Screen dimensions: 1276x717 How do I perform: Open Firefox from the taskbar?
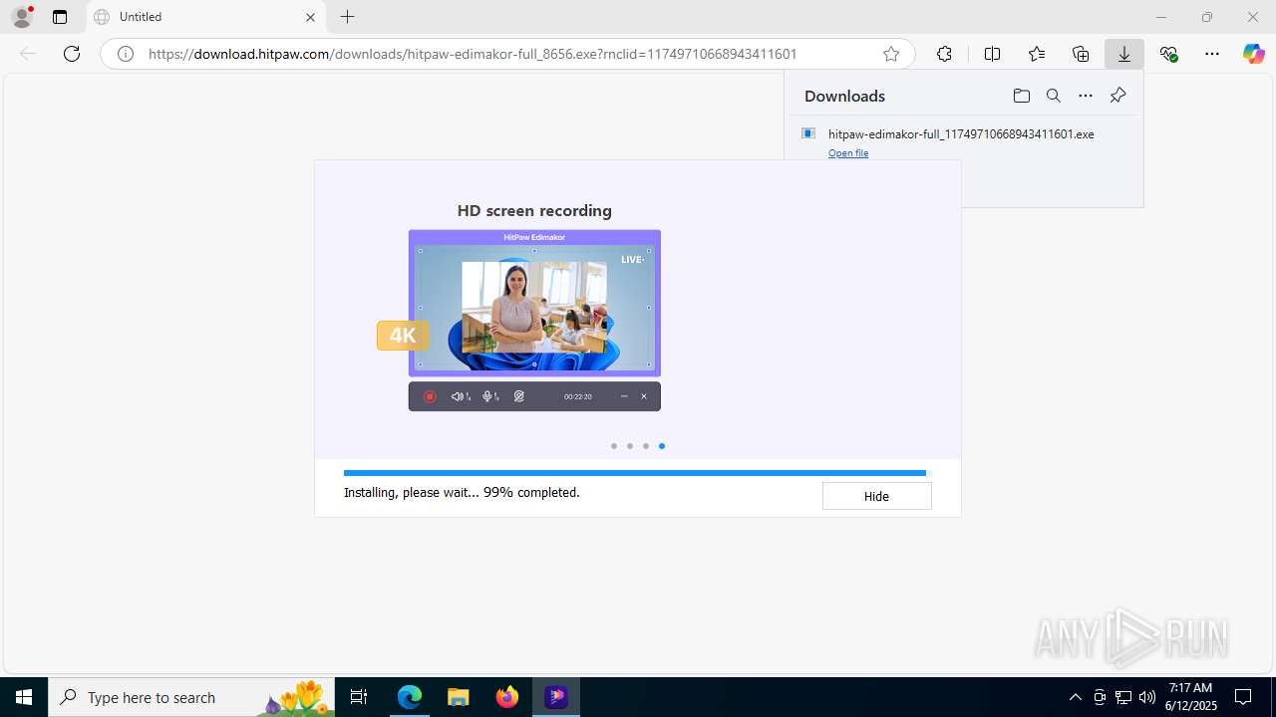(507, 697)
